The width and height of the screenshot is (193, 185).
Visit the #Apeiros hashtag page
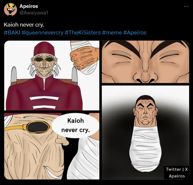click(x=135, y=33)
